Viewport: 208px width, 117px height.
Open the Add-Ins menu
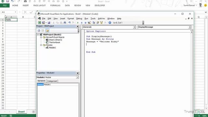101,19
